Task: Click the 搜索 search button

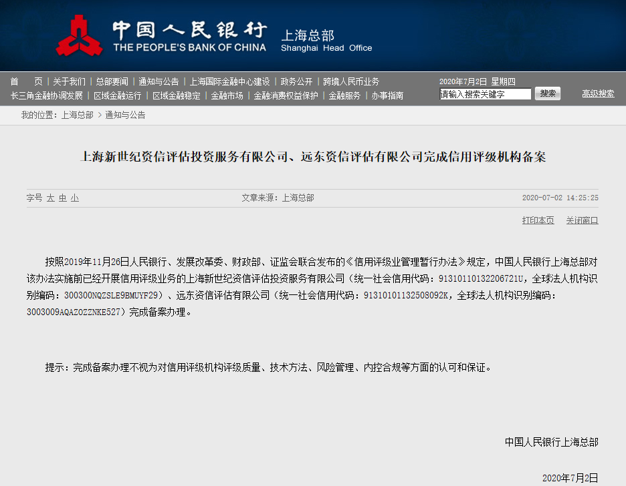Action: tap(548, 93)
